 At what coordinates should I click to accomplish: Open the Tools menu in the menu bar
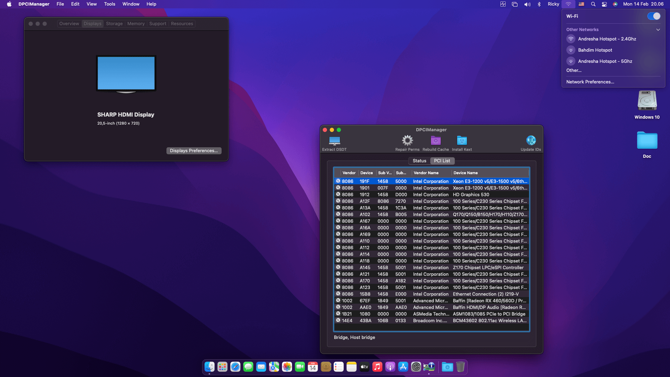pos(110,4)
